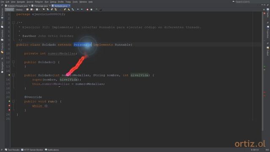270x152 pixels.
Task: Open Notifications in the status bar
Action: (52, 150)
